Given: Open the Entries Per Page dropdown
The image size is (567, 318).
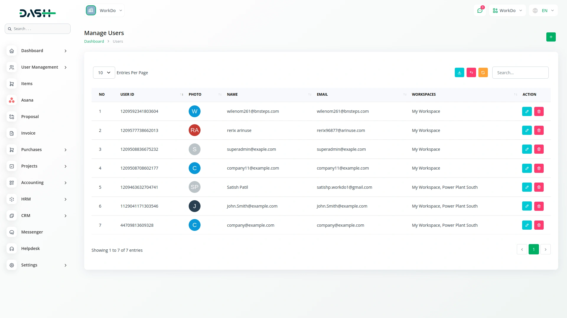Looking at the screenshot, I should pos(104,72).
